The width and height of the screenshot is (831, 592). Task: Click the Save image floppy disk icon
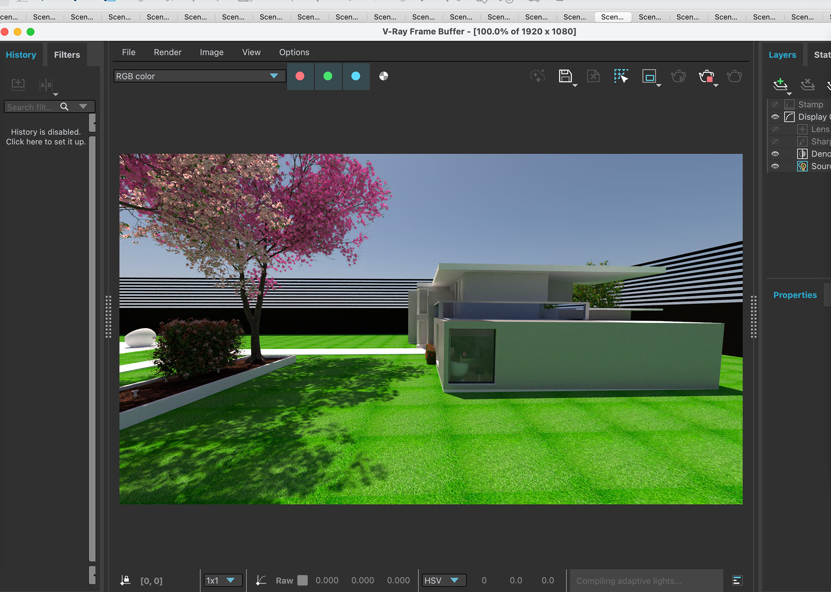pyautogui.click(x=565, y=76)
